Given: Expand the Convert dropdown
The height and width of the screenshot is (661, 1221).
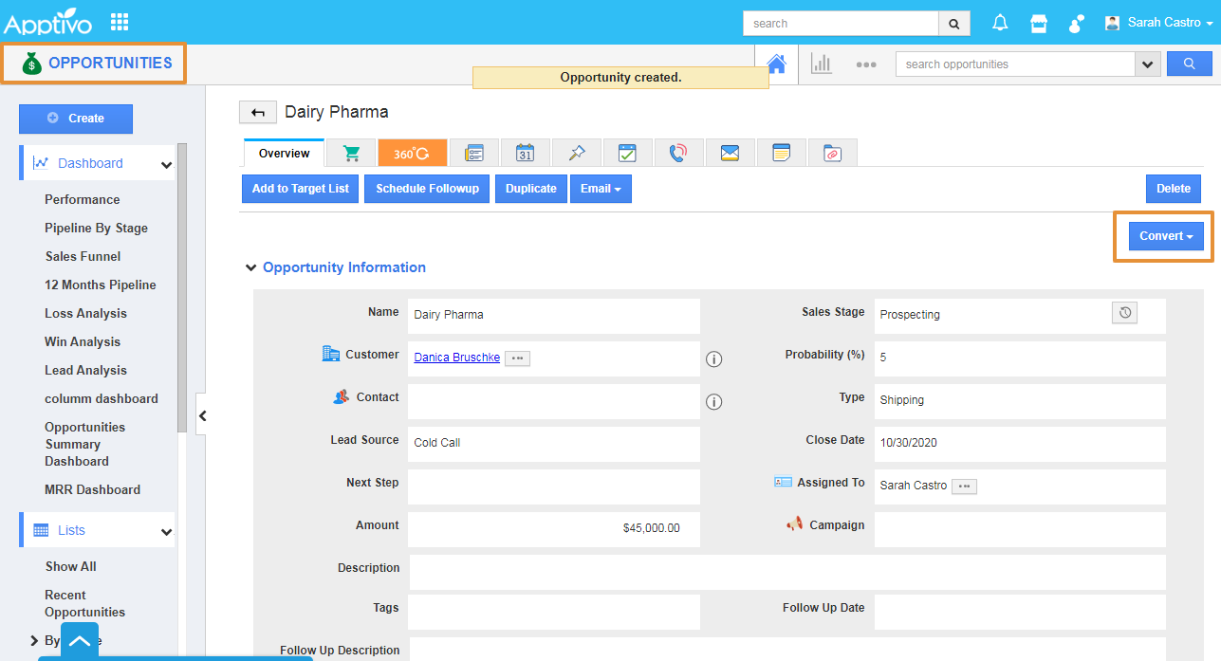Looking at the screenshot, I should tap(1166, 236).
